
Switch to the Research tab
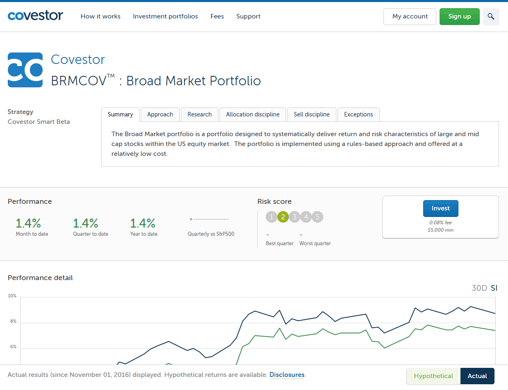(200, 114)
